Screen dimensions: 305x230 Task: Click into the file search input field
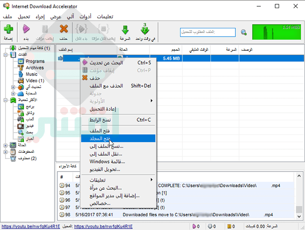point(207,32)
